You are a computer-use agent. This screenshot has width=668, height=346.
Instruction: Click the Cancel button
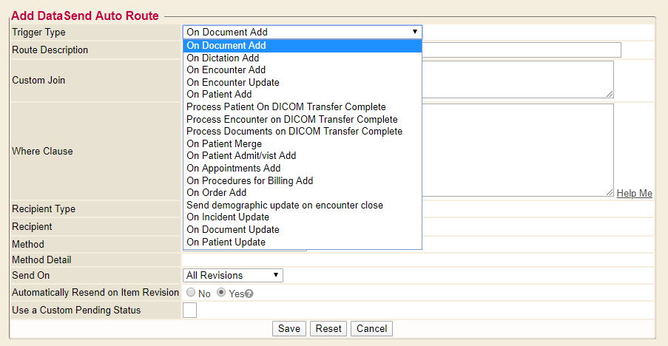(371, 328)
